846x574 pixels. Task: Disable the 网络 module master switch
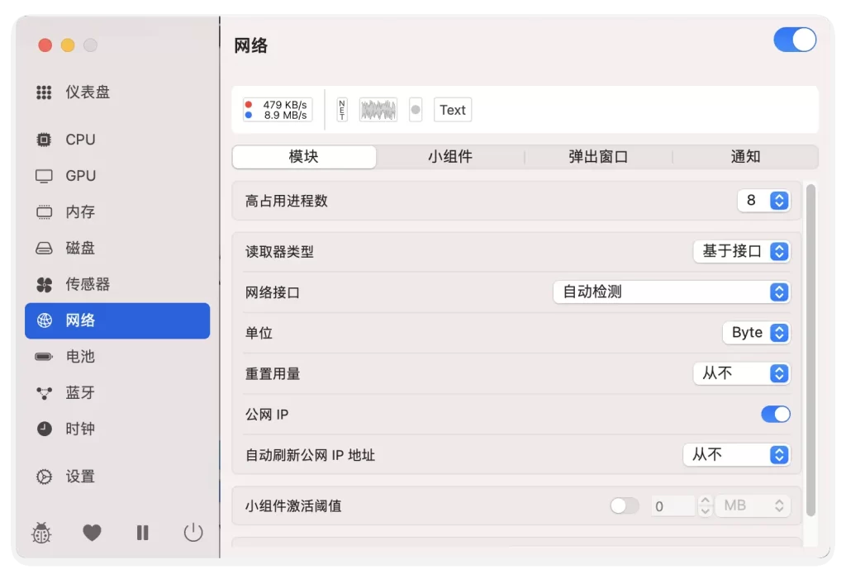794,40
